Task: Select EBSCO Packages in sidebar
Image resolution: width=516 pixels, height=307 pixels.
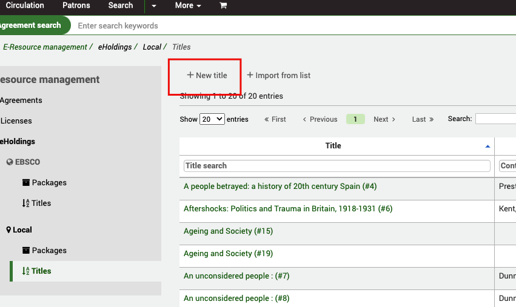Action: tap(49, 183)
